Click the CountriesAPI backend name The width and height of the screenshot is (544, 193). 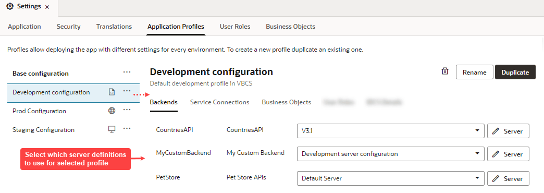click(x=175, y=130)
